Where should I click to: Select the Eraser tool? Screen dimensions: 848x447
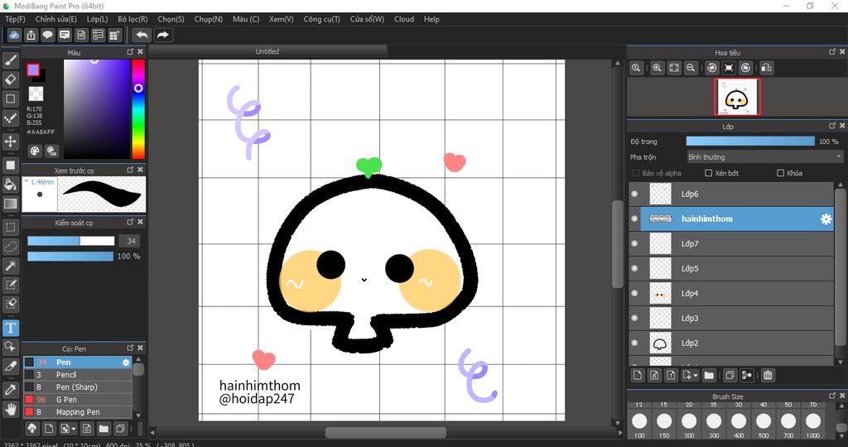point(10,79)
